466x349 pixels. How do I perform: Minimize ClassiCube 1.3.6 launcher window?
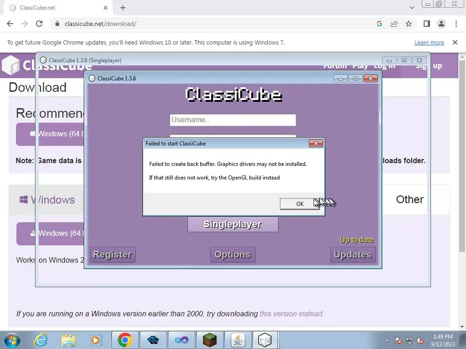pos(341,78)
